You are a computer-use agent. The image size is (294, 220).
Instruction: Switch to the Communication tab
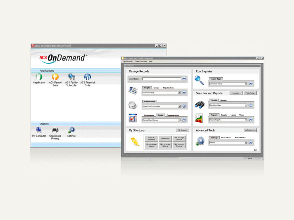coord(173,115)
